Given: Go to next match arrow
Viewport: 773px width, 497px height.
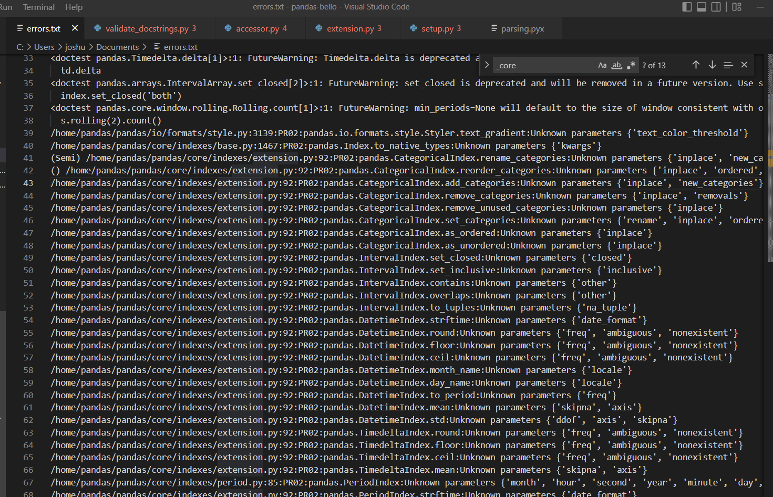Looking at the screenshot, I should [712, 65].
